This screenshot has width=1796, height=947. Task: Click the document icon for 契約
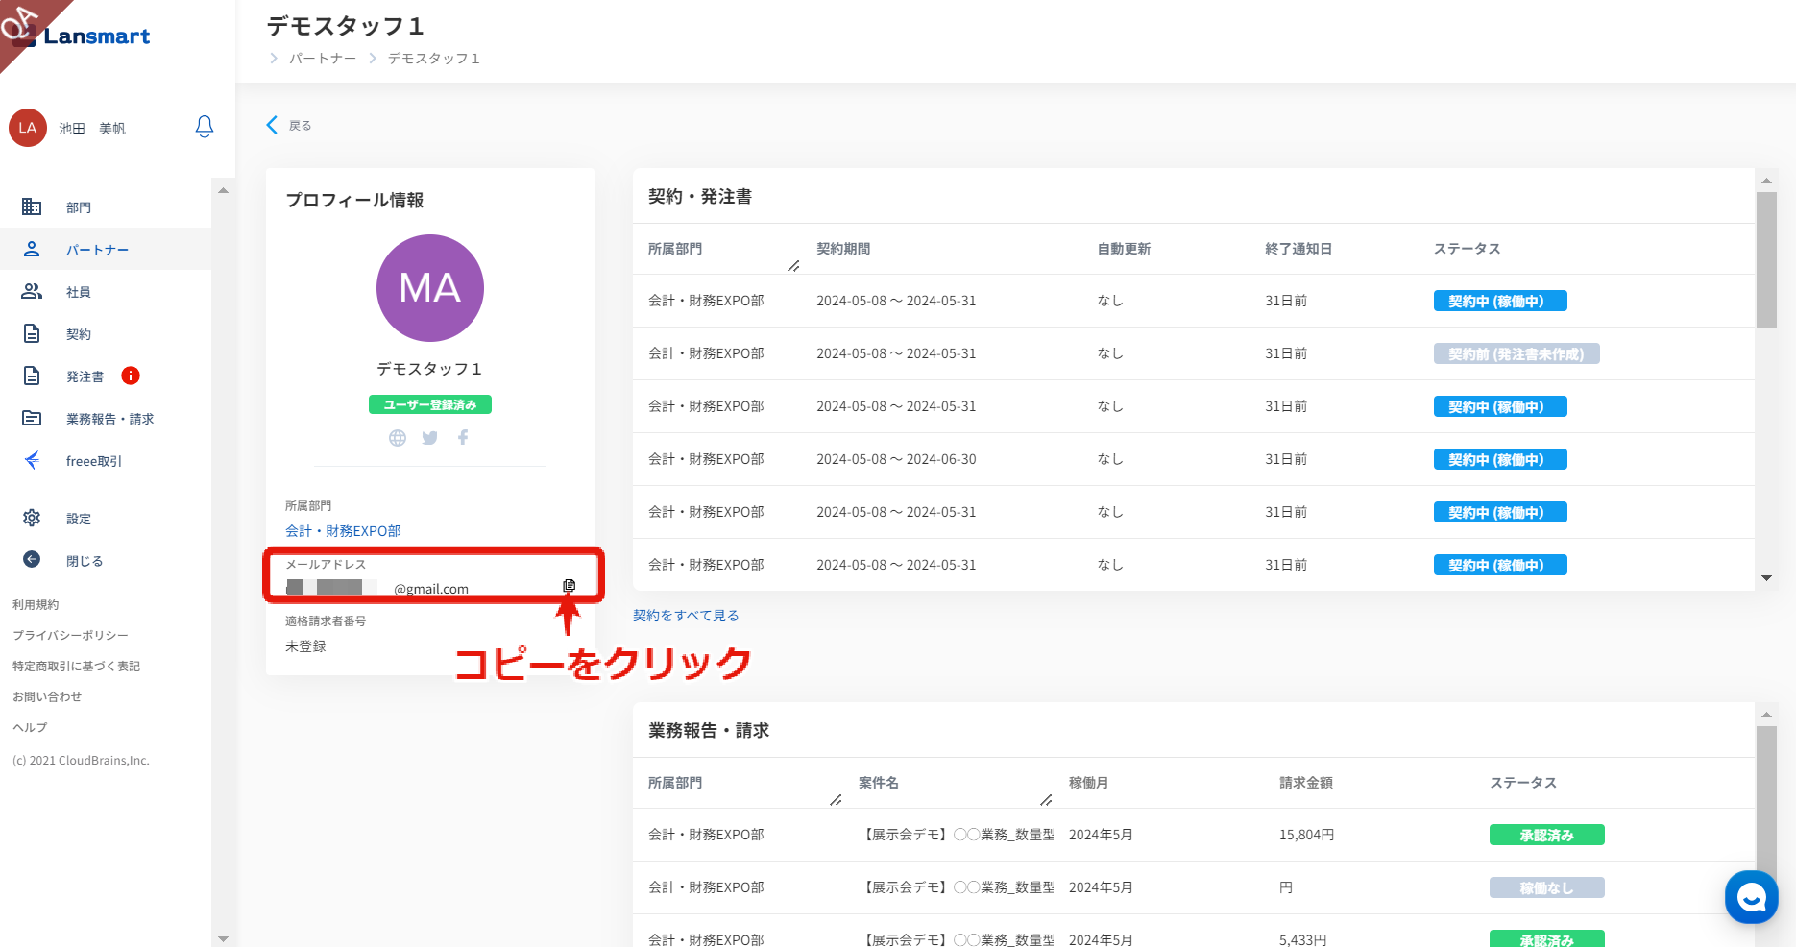[32, 333]
